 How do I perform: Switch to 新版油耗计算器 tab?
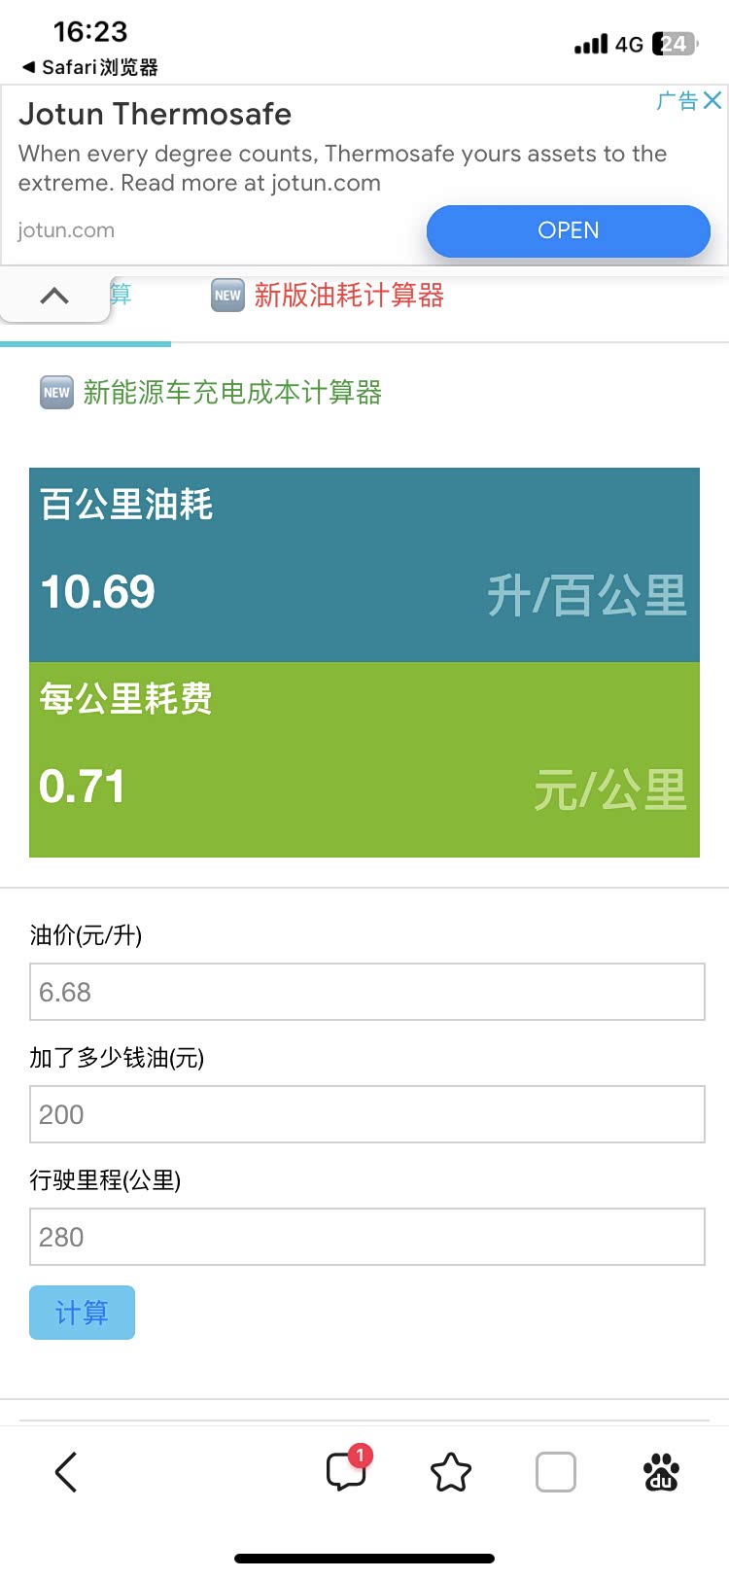349,296
